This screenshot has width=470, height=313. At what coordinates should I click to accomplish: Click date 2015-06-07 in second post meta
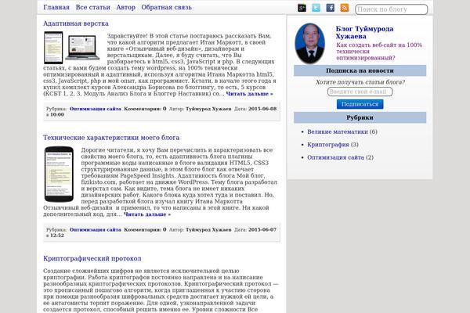[262, 230]
